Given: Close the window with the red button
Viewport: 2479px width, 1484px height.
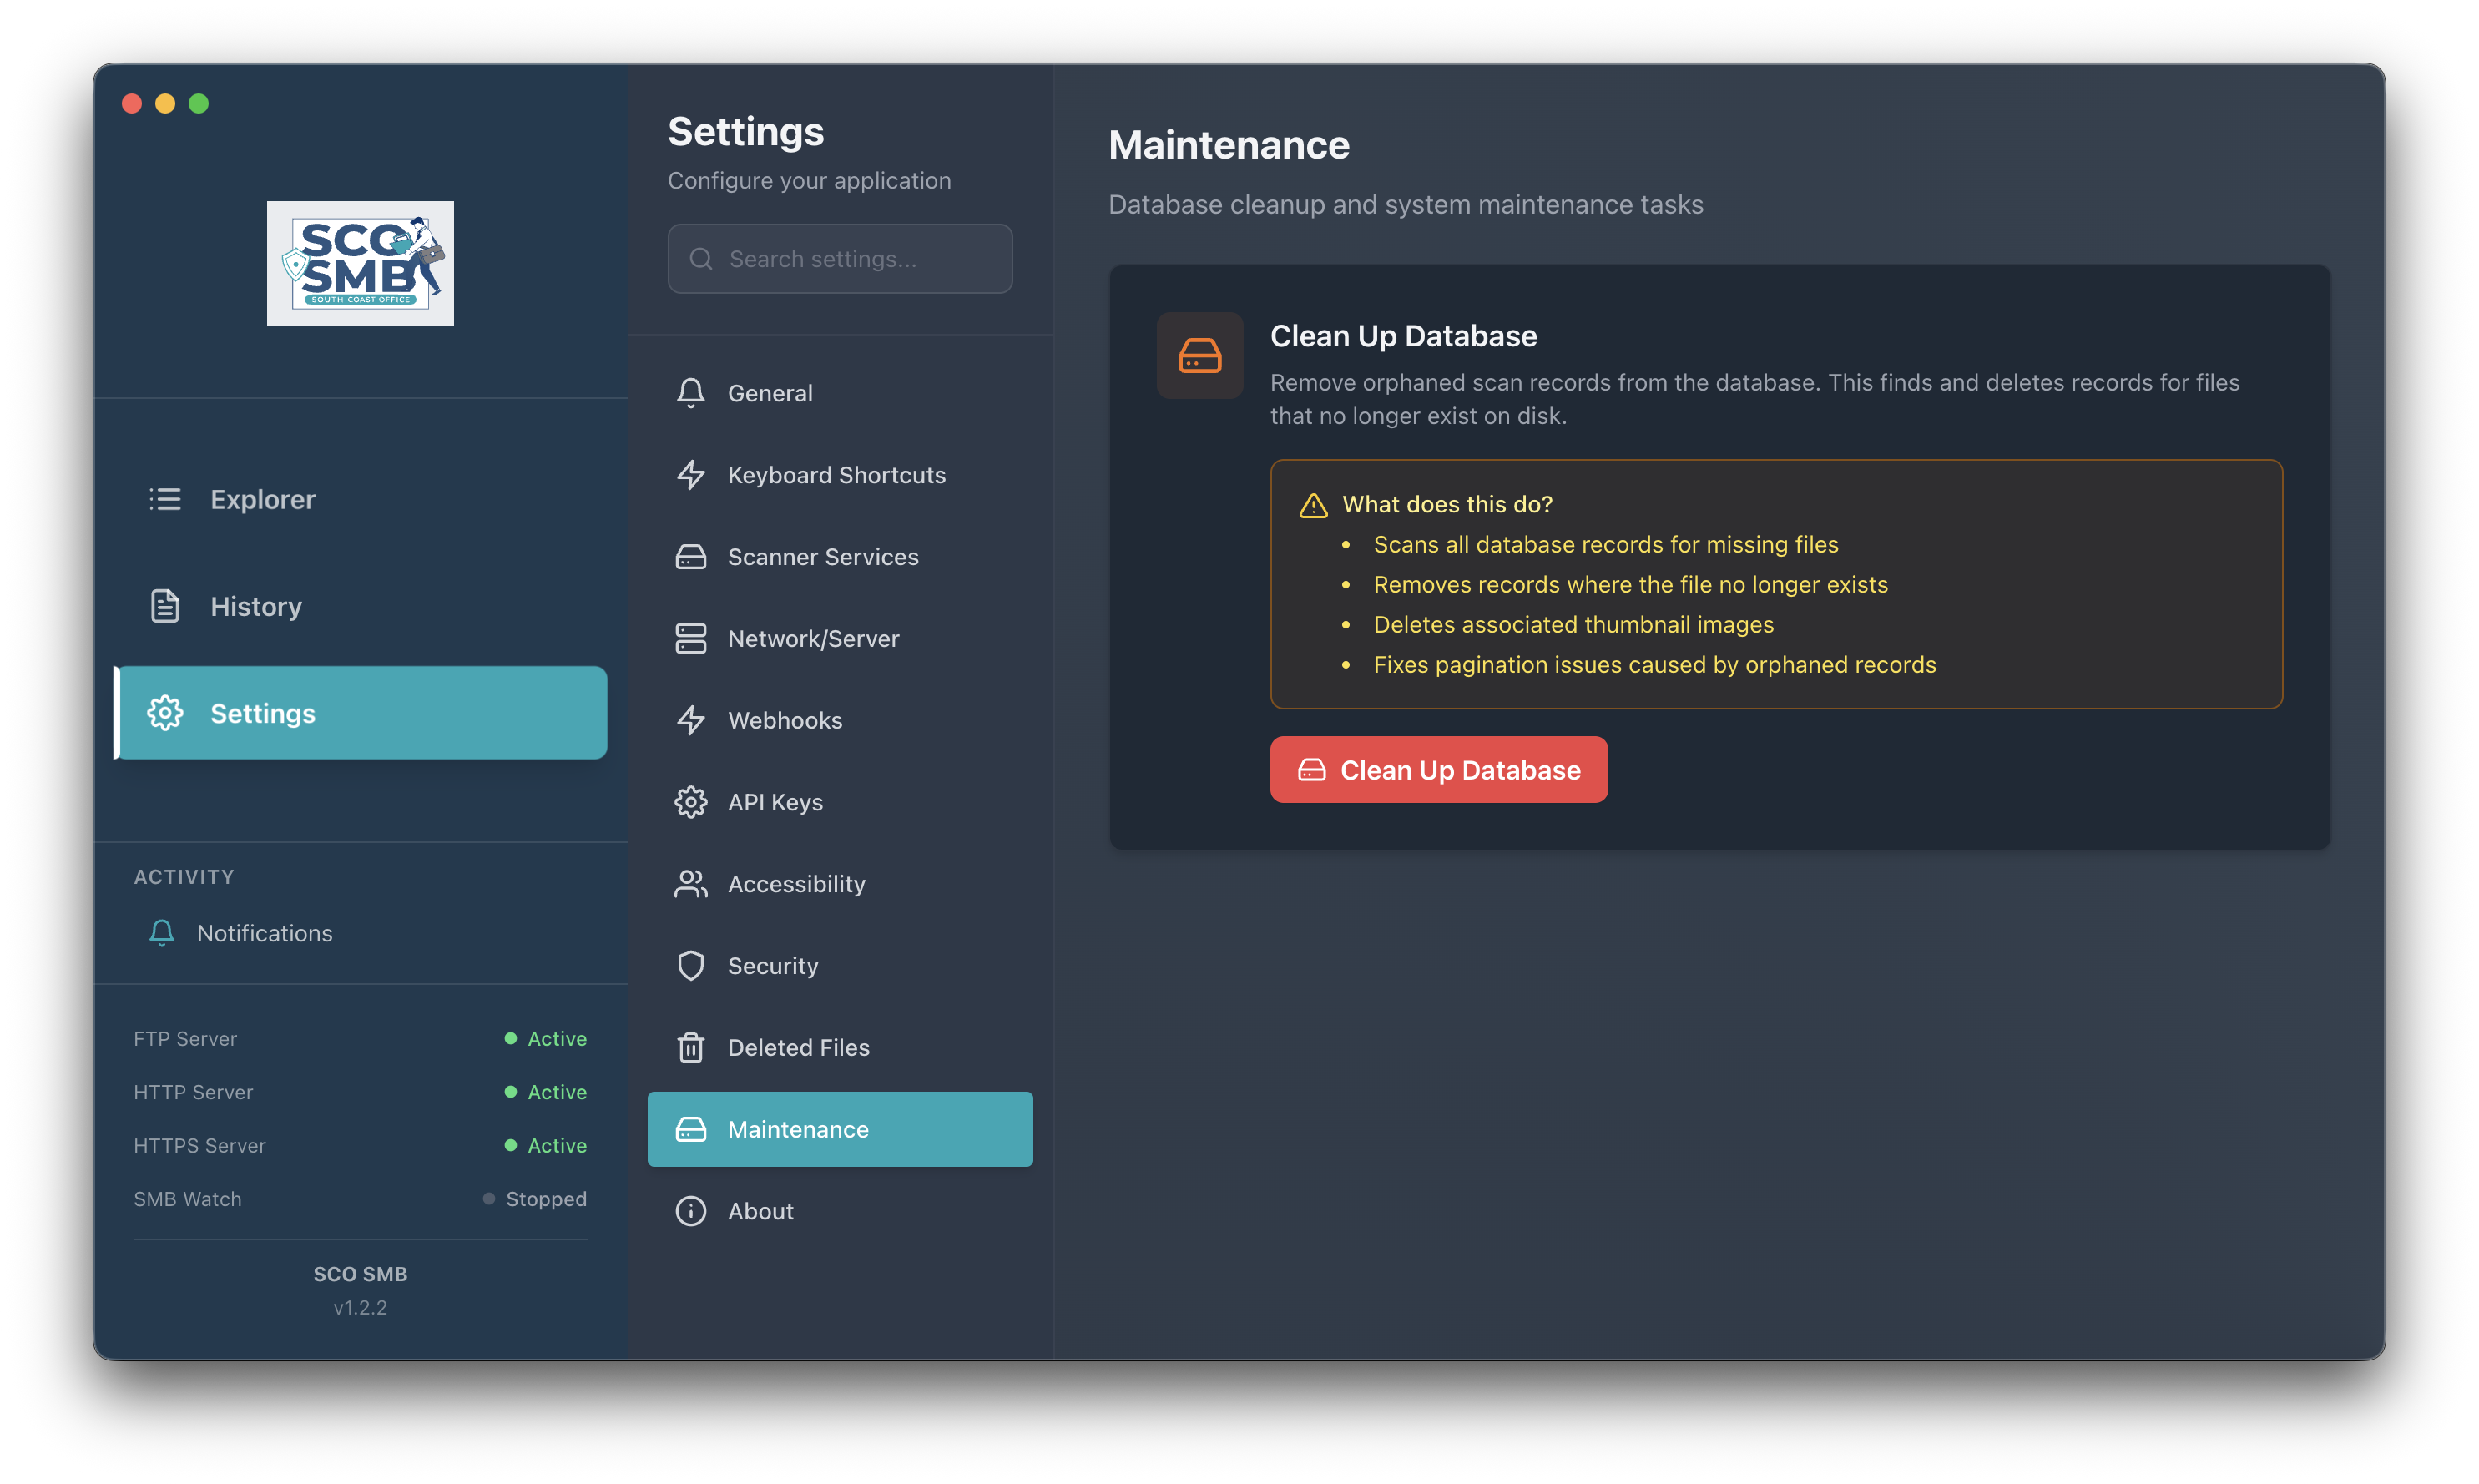Looking at the screenshot, I should click(131, 104).
